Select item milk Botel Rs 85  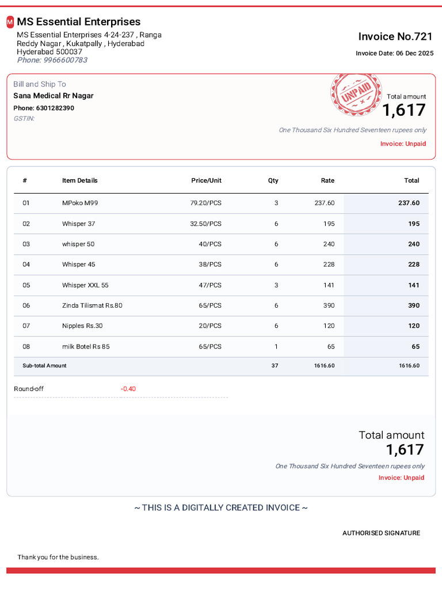86,346
